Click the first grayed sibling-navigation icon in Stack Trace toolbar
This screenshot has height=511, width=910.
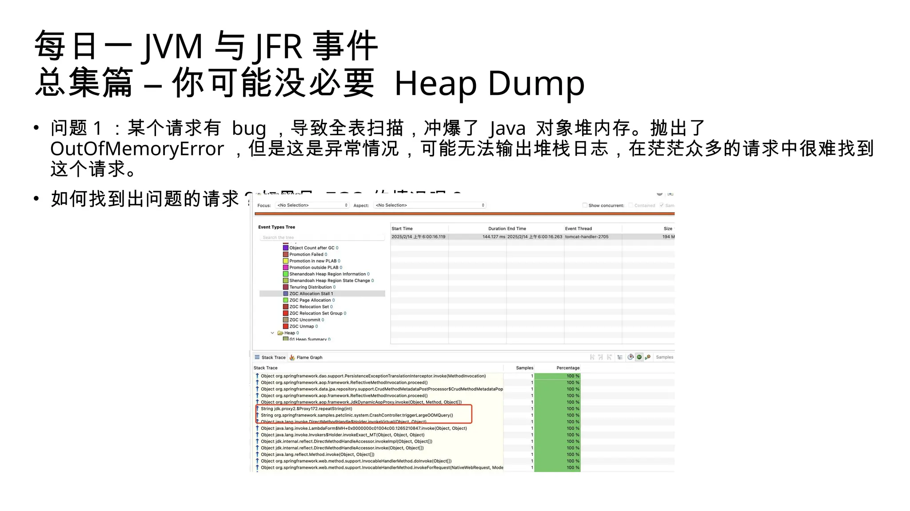592,357
